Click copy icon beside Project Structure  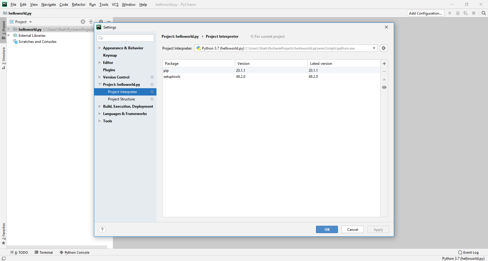coord(152,99)
